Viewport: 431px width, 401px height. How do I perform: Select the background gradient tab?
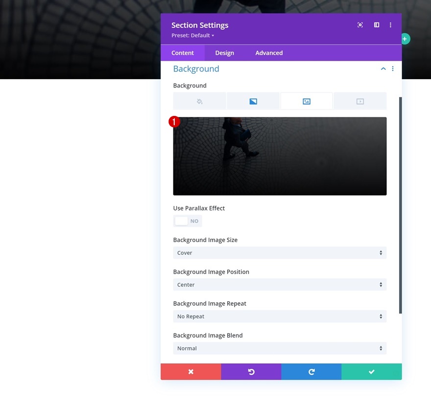pos(253,101)
